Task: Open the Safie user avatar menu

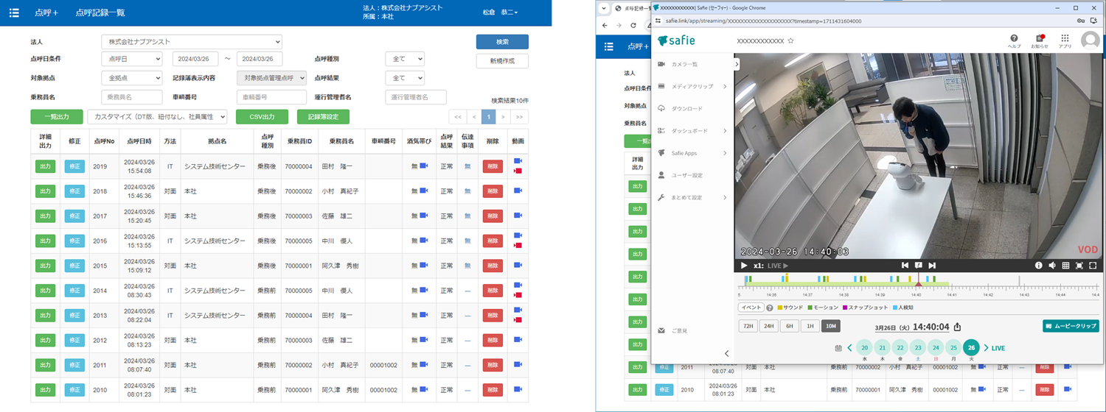Action: (x=1090, y=41)
